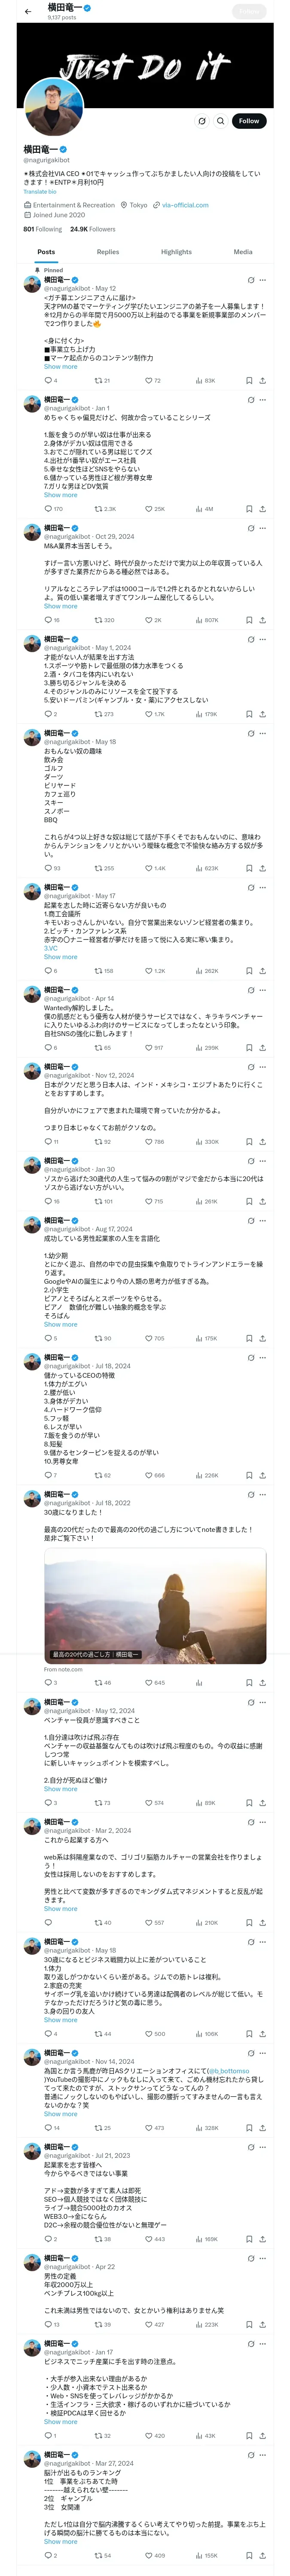Switch to the Replies tab
Image resolution: width=290 pixels, height=2576 pixels.
[x=108, y=252]
